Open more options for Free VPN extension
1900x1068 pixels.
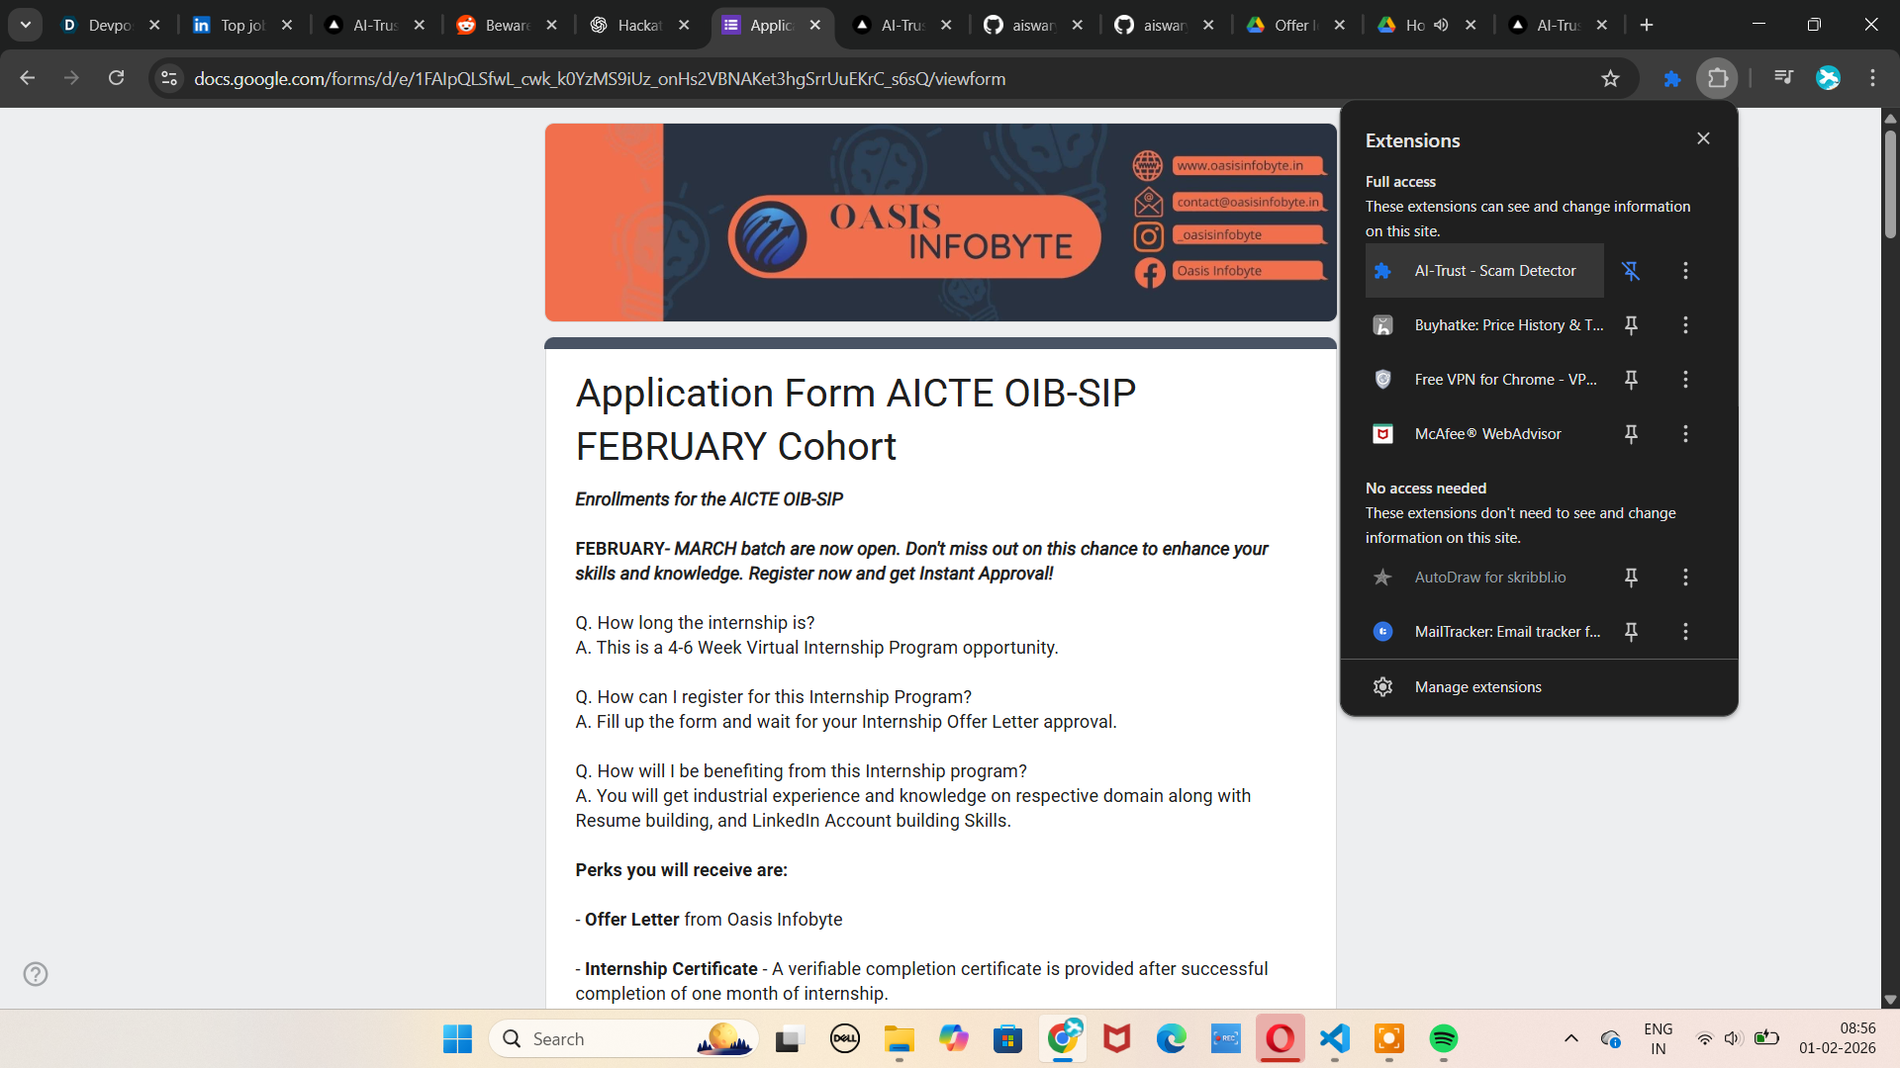click(1685, 380)
